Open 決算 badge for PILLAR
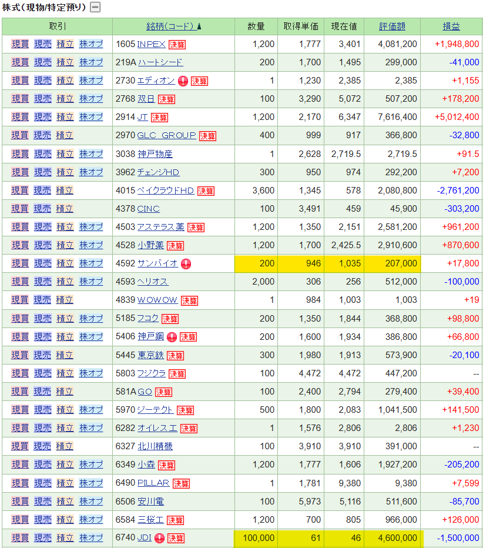Viewport: 483px width, 548px height. [x=181, y=483]
